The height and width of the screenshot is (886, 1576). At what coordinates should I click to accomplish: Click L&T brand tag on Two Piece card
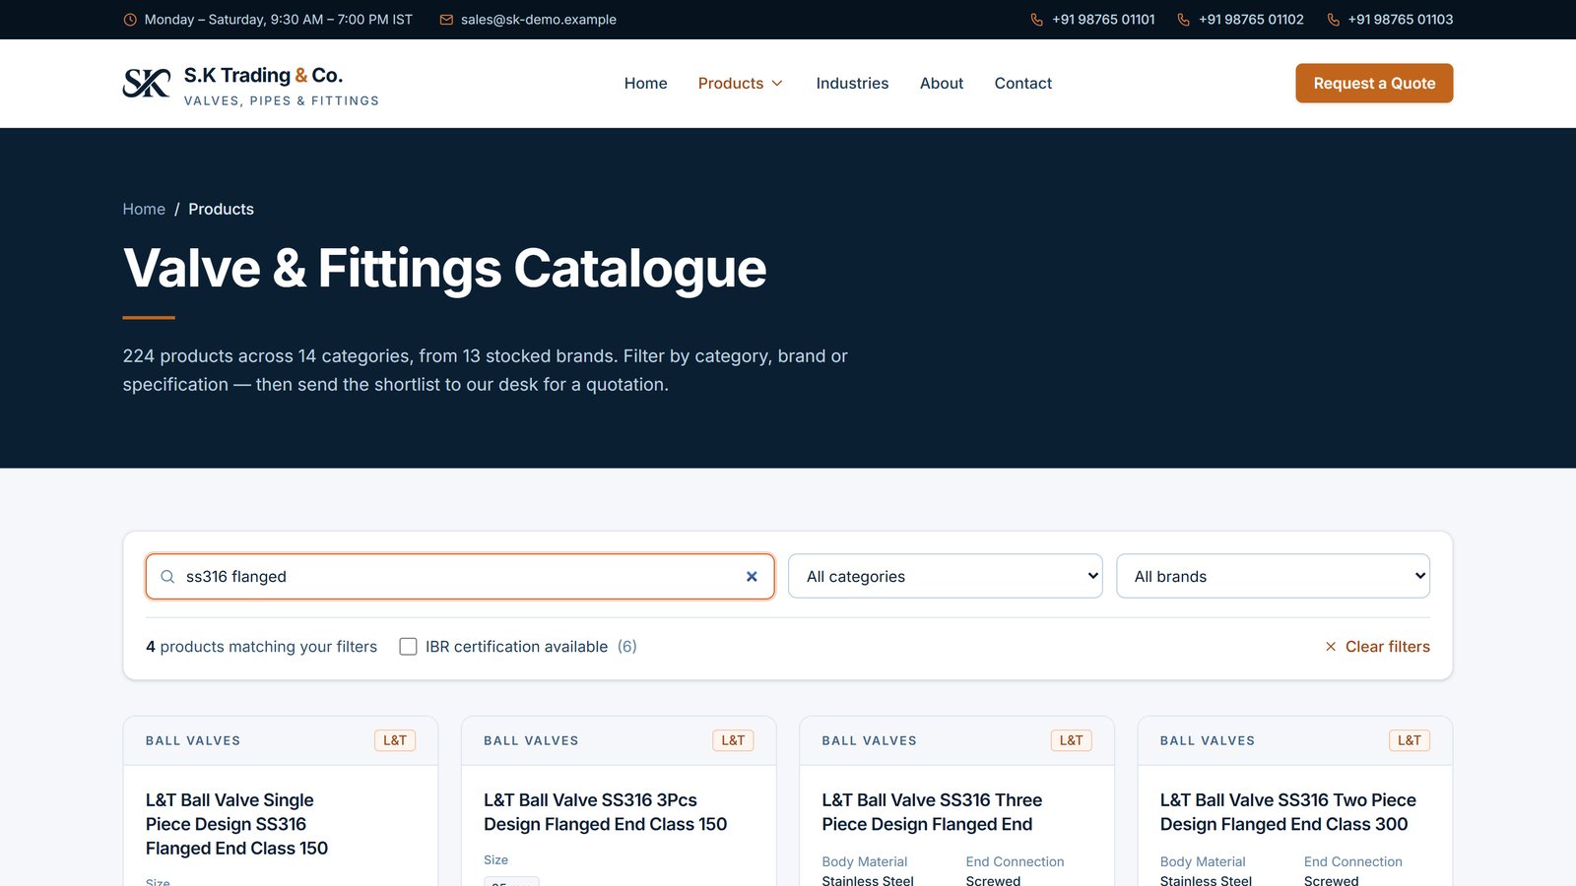pyautogui.click(x=1410, y=740)
